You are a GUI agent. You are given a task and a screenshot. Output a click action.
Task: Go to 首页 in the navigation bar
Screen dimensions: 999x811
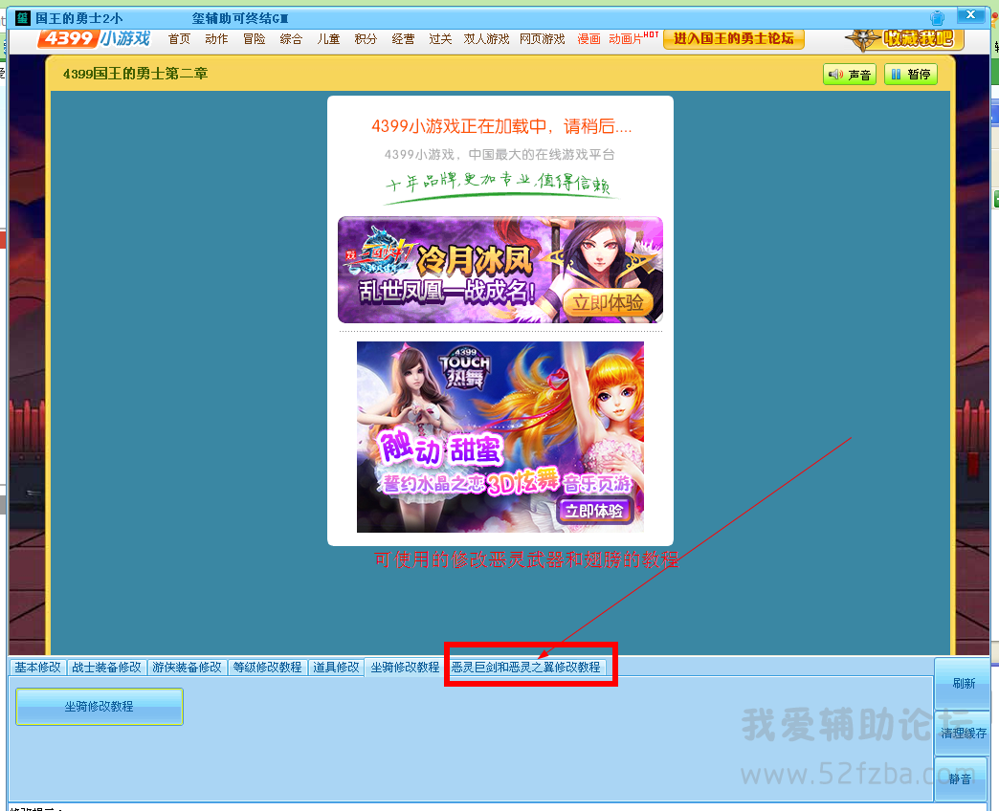(x=179, y=39)
